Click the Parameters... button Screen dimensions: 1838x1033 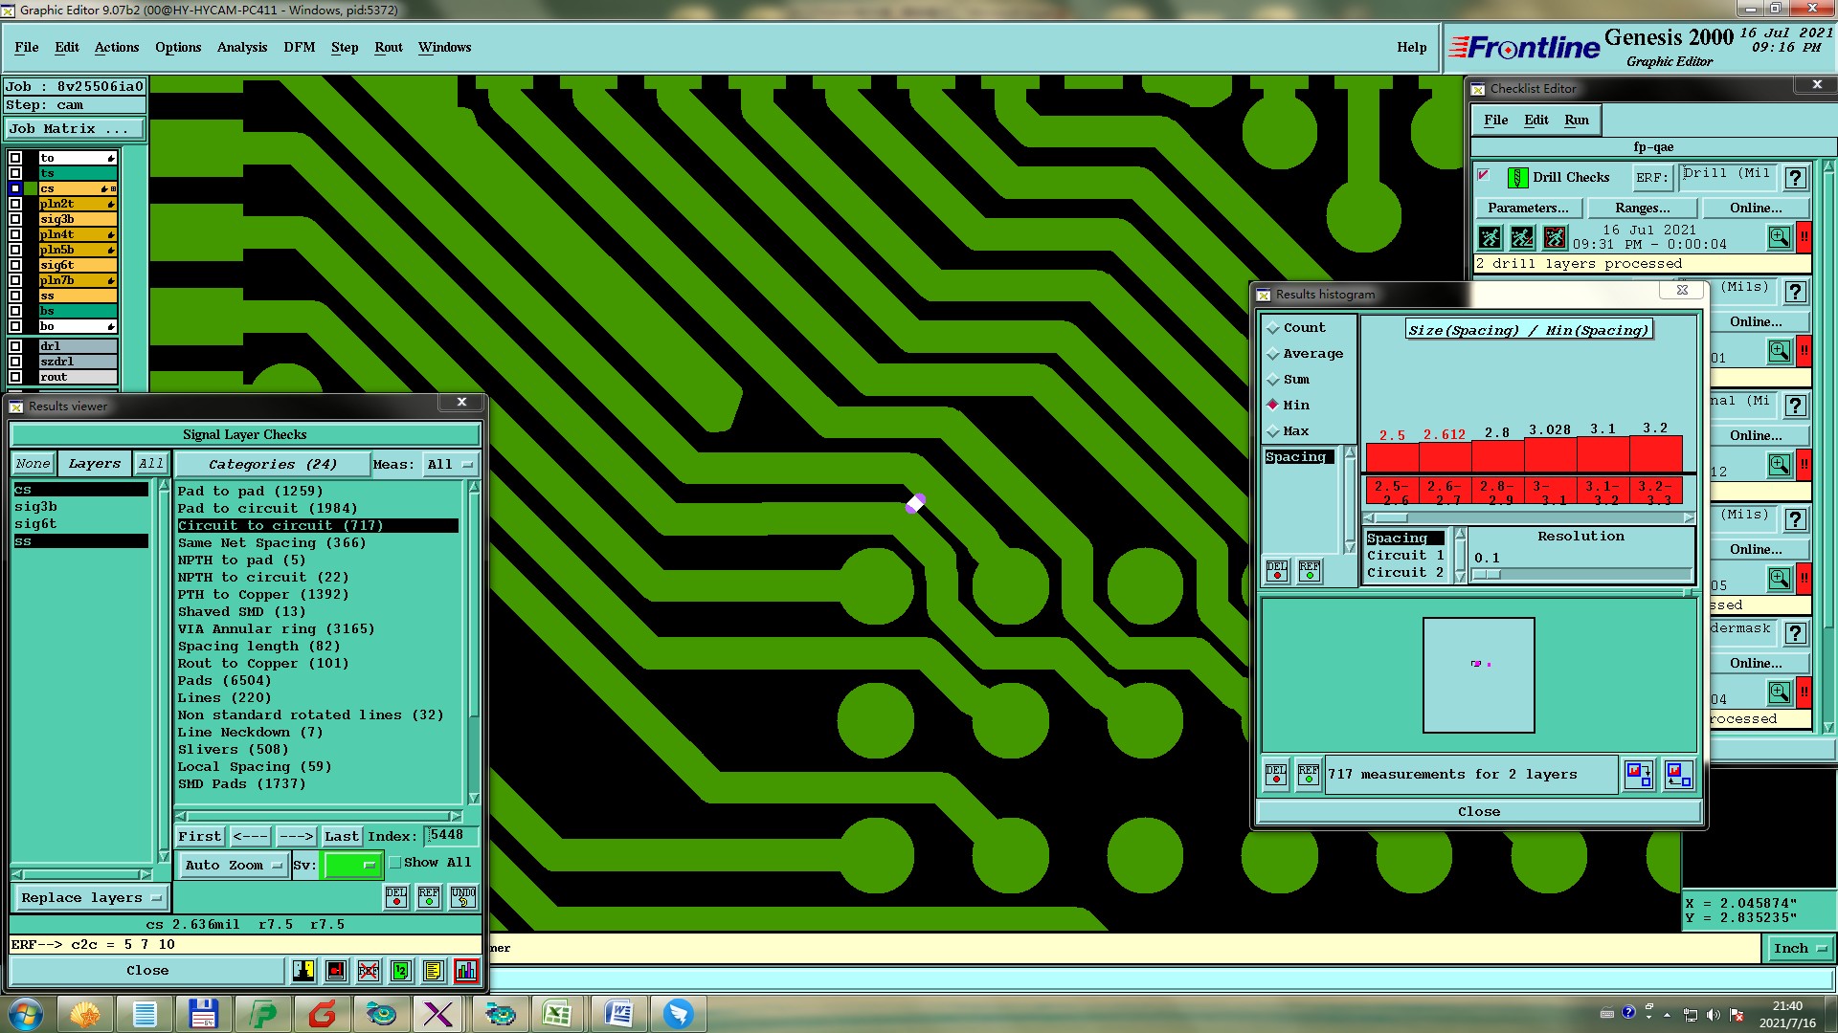tap(1528, 209)
